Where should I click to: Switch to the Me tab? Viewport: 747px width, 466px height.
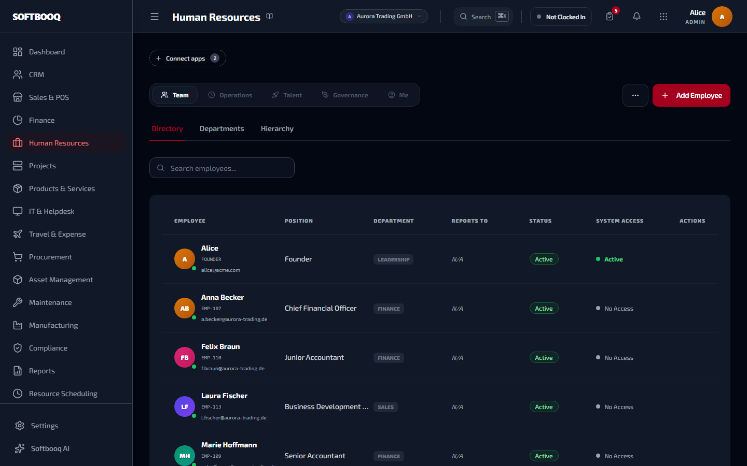(x=398, y=95)
